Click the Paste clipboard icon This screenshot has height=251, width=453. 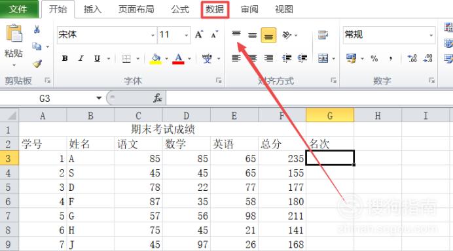point(14,33)
